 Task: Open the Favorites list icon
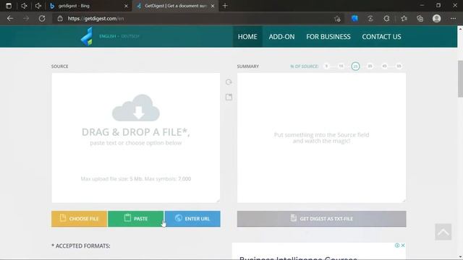tap(404, 19)
